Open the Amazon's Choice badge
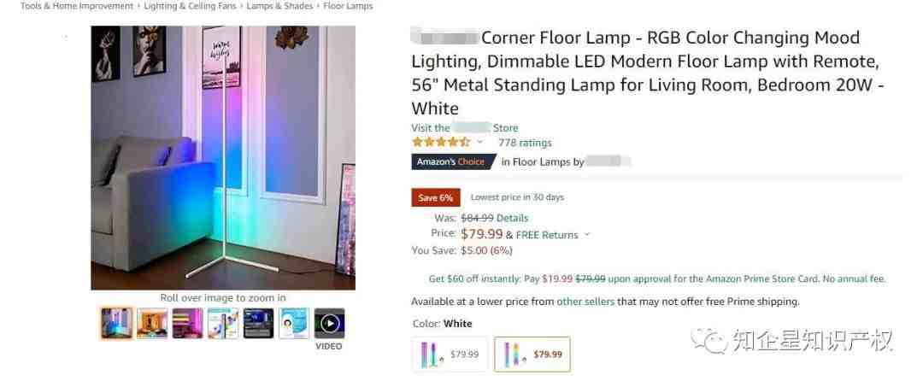 (452, 161)
